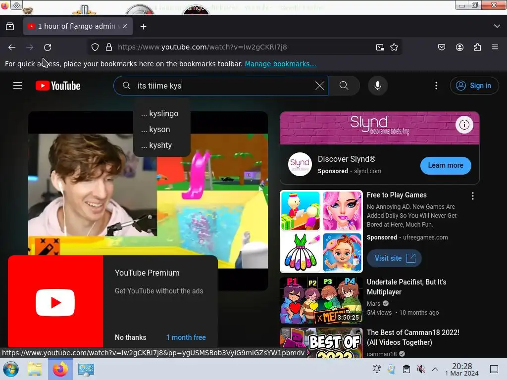Choose the kyshty search suggestion

162,145
